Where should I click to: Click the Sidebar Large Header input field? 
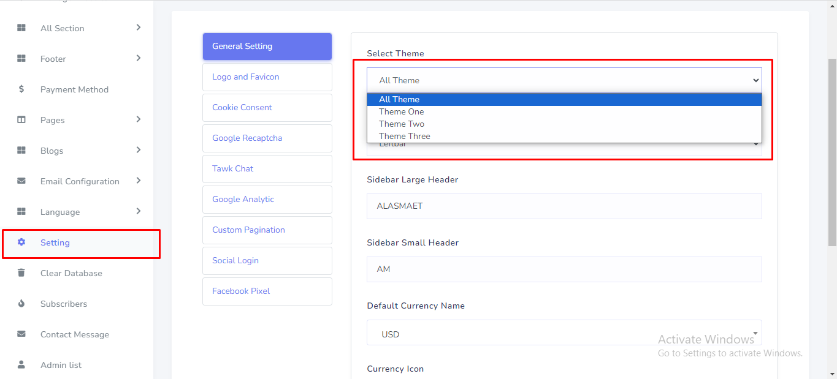(564, 206)
